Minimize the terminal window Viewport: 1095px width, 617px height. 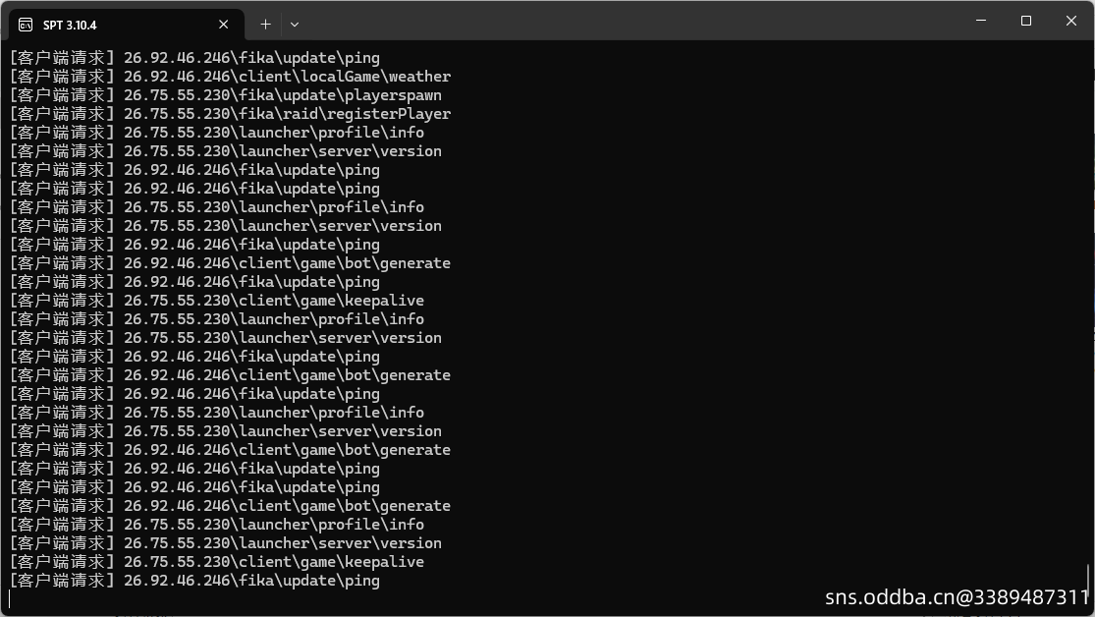tap(981, 21)
